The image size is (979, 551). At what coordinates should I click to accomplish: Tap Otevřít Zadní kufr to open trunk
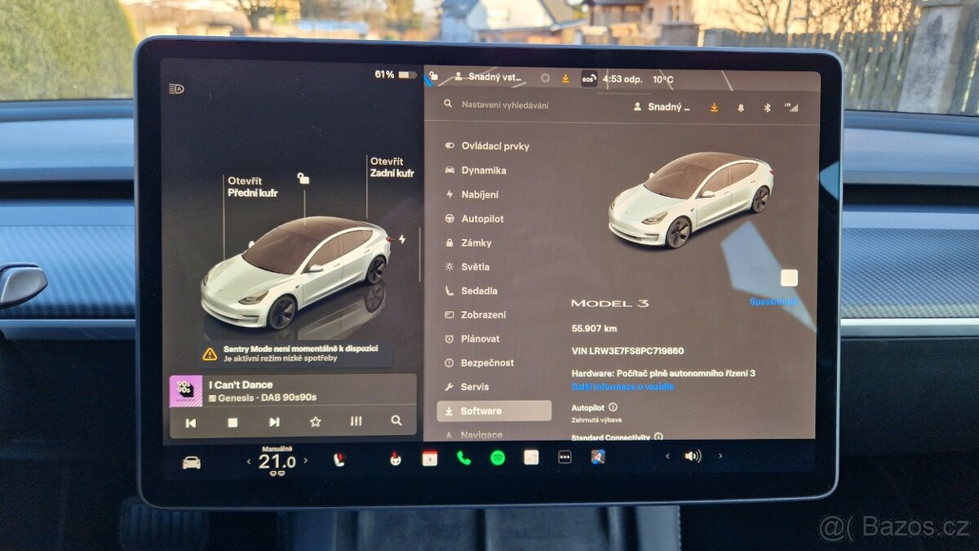pos(392,168)
